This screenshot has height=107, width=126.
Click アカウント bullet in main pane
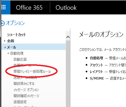click(x=96, y=65)
